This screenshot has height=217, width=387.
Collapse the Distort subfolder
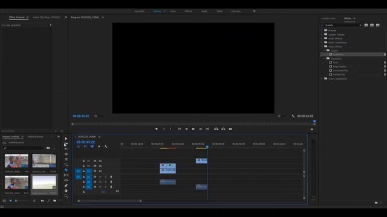(x=324, y=51)
